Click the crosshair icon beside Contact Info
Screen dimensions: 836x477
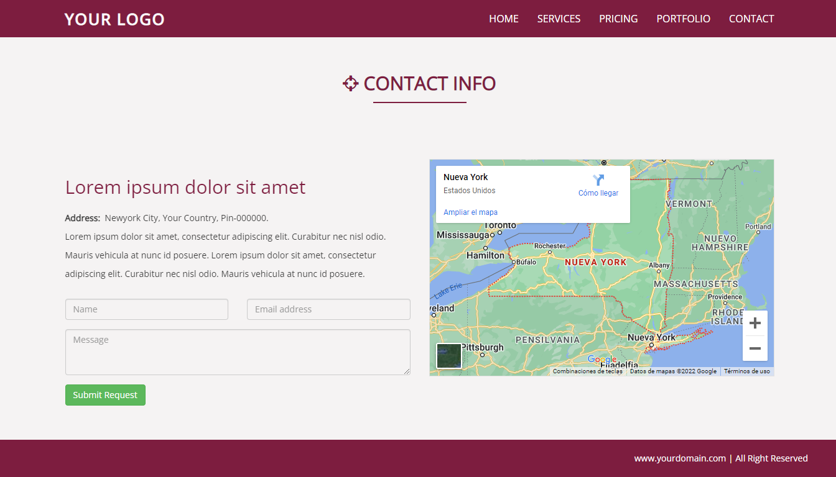point(351,84)
